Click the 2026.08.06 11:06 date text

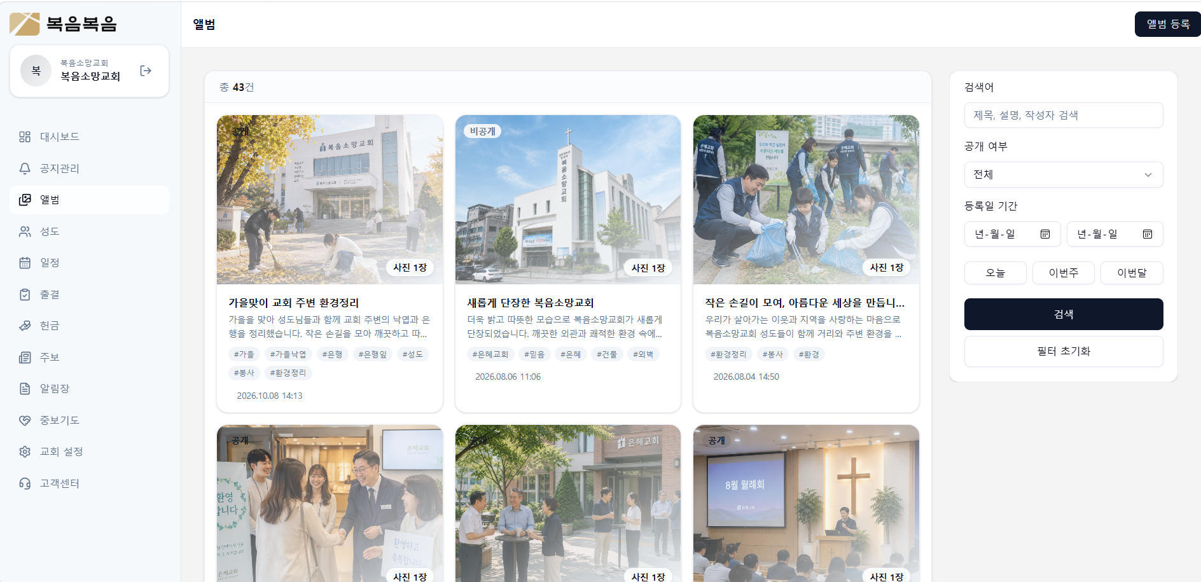508,377
